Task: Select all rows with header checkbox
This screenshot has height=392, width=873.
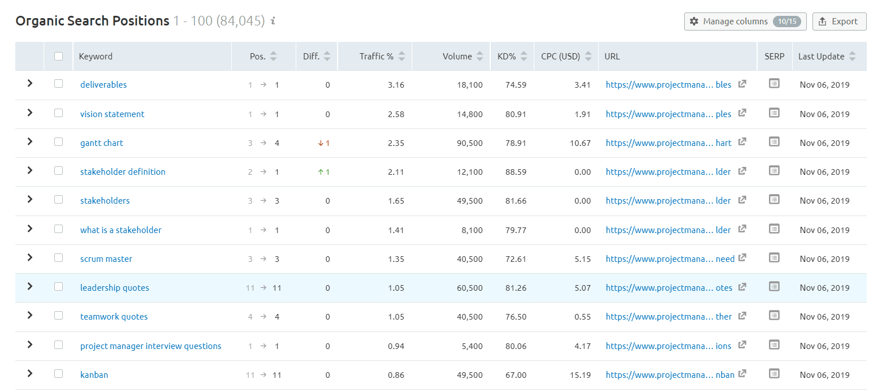Action: 58,56
